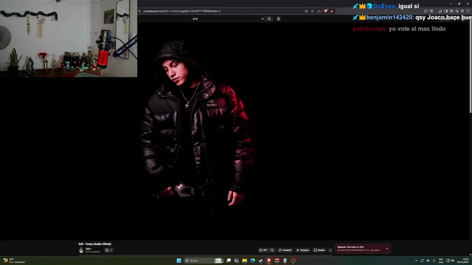Open the Brave wallet icon
The width and height of the screenshot is (472, 265).
[x=451, y=11]
